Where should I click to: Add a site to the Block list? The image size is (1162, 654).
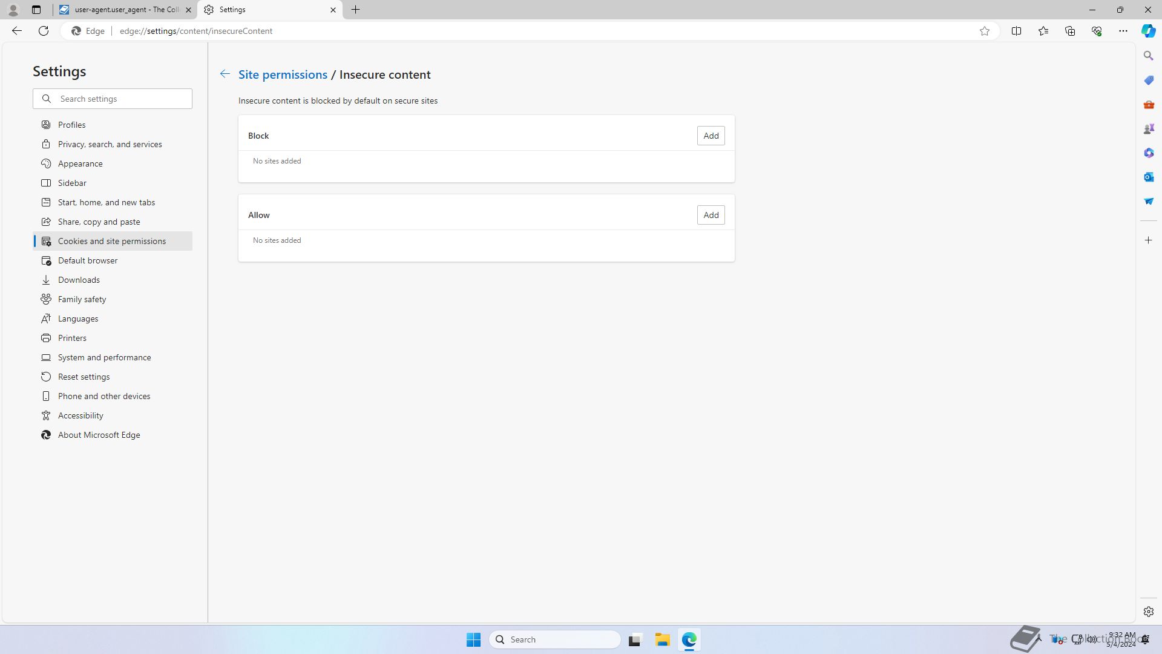point(711,136)
